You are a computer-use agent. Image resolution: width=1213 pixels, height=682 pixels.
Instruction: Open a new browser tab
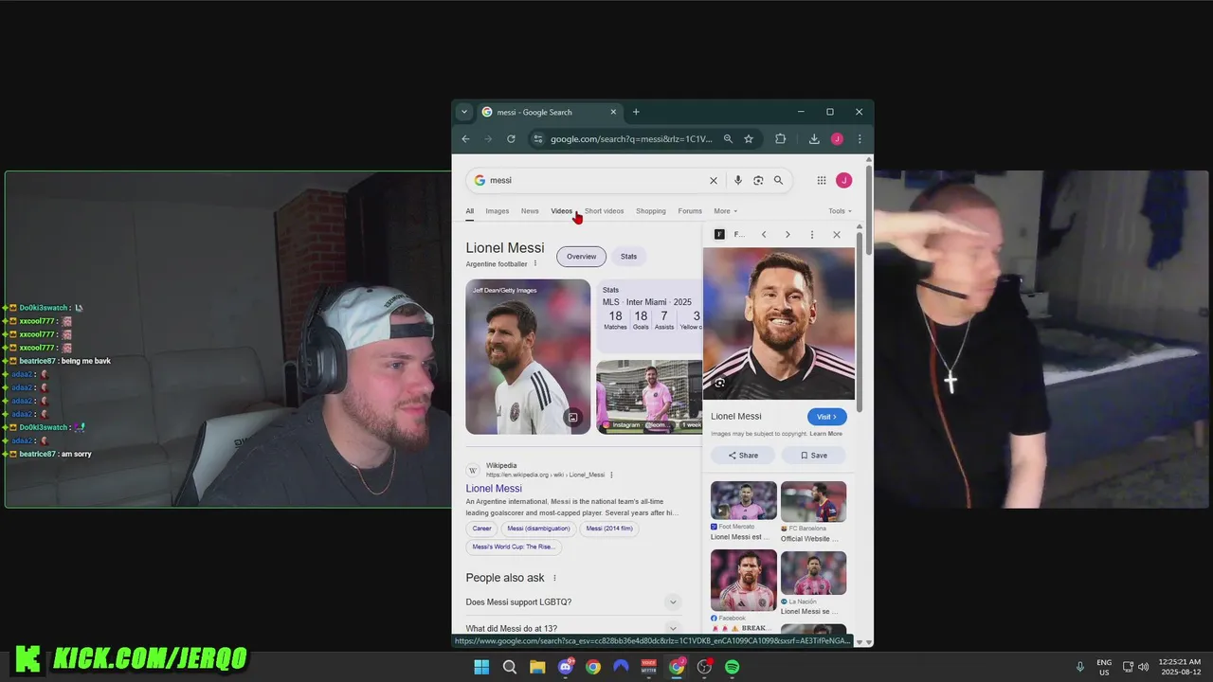pyautogui.click(x=636, y=112)
